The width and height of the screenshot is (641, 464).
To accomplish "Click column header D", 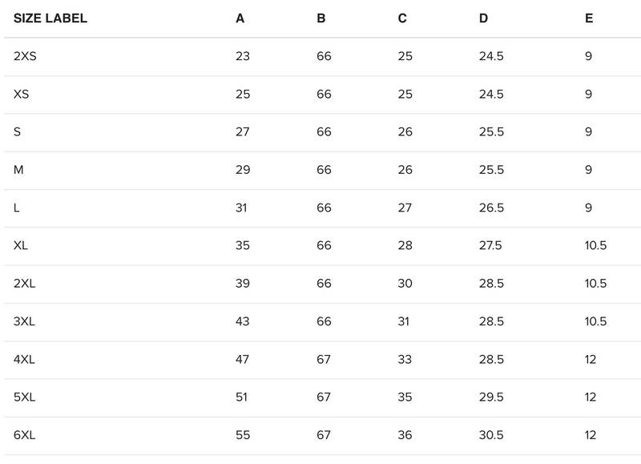I will [x=483, y=18].
